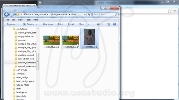Click the E-mail toolbar button
This screenshot has height=100, width=179.
coord(71,24)
